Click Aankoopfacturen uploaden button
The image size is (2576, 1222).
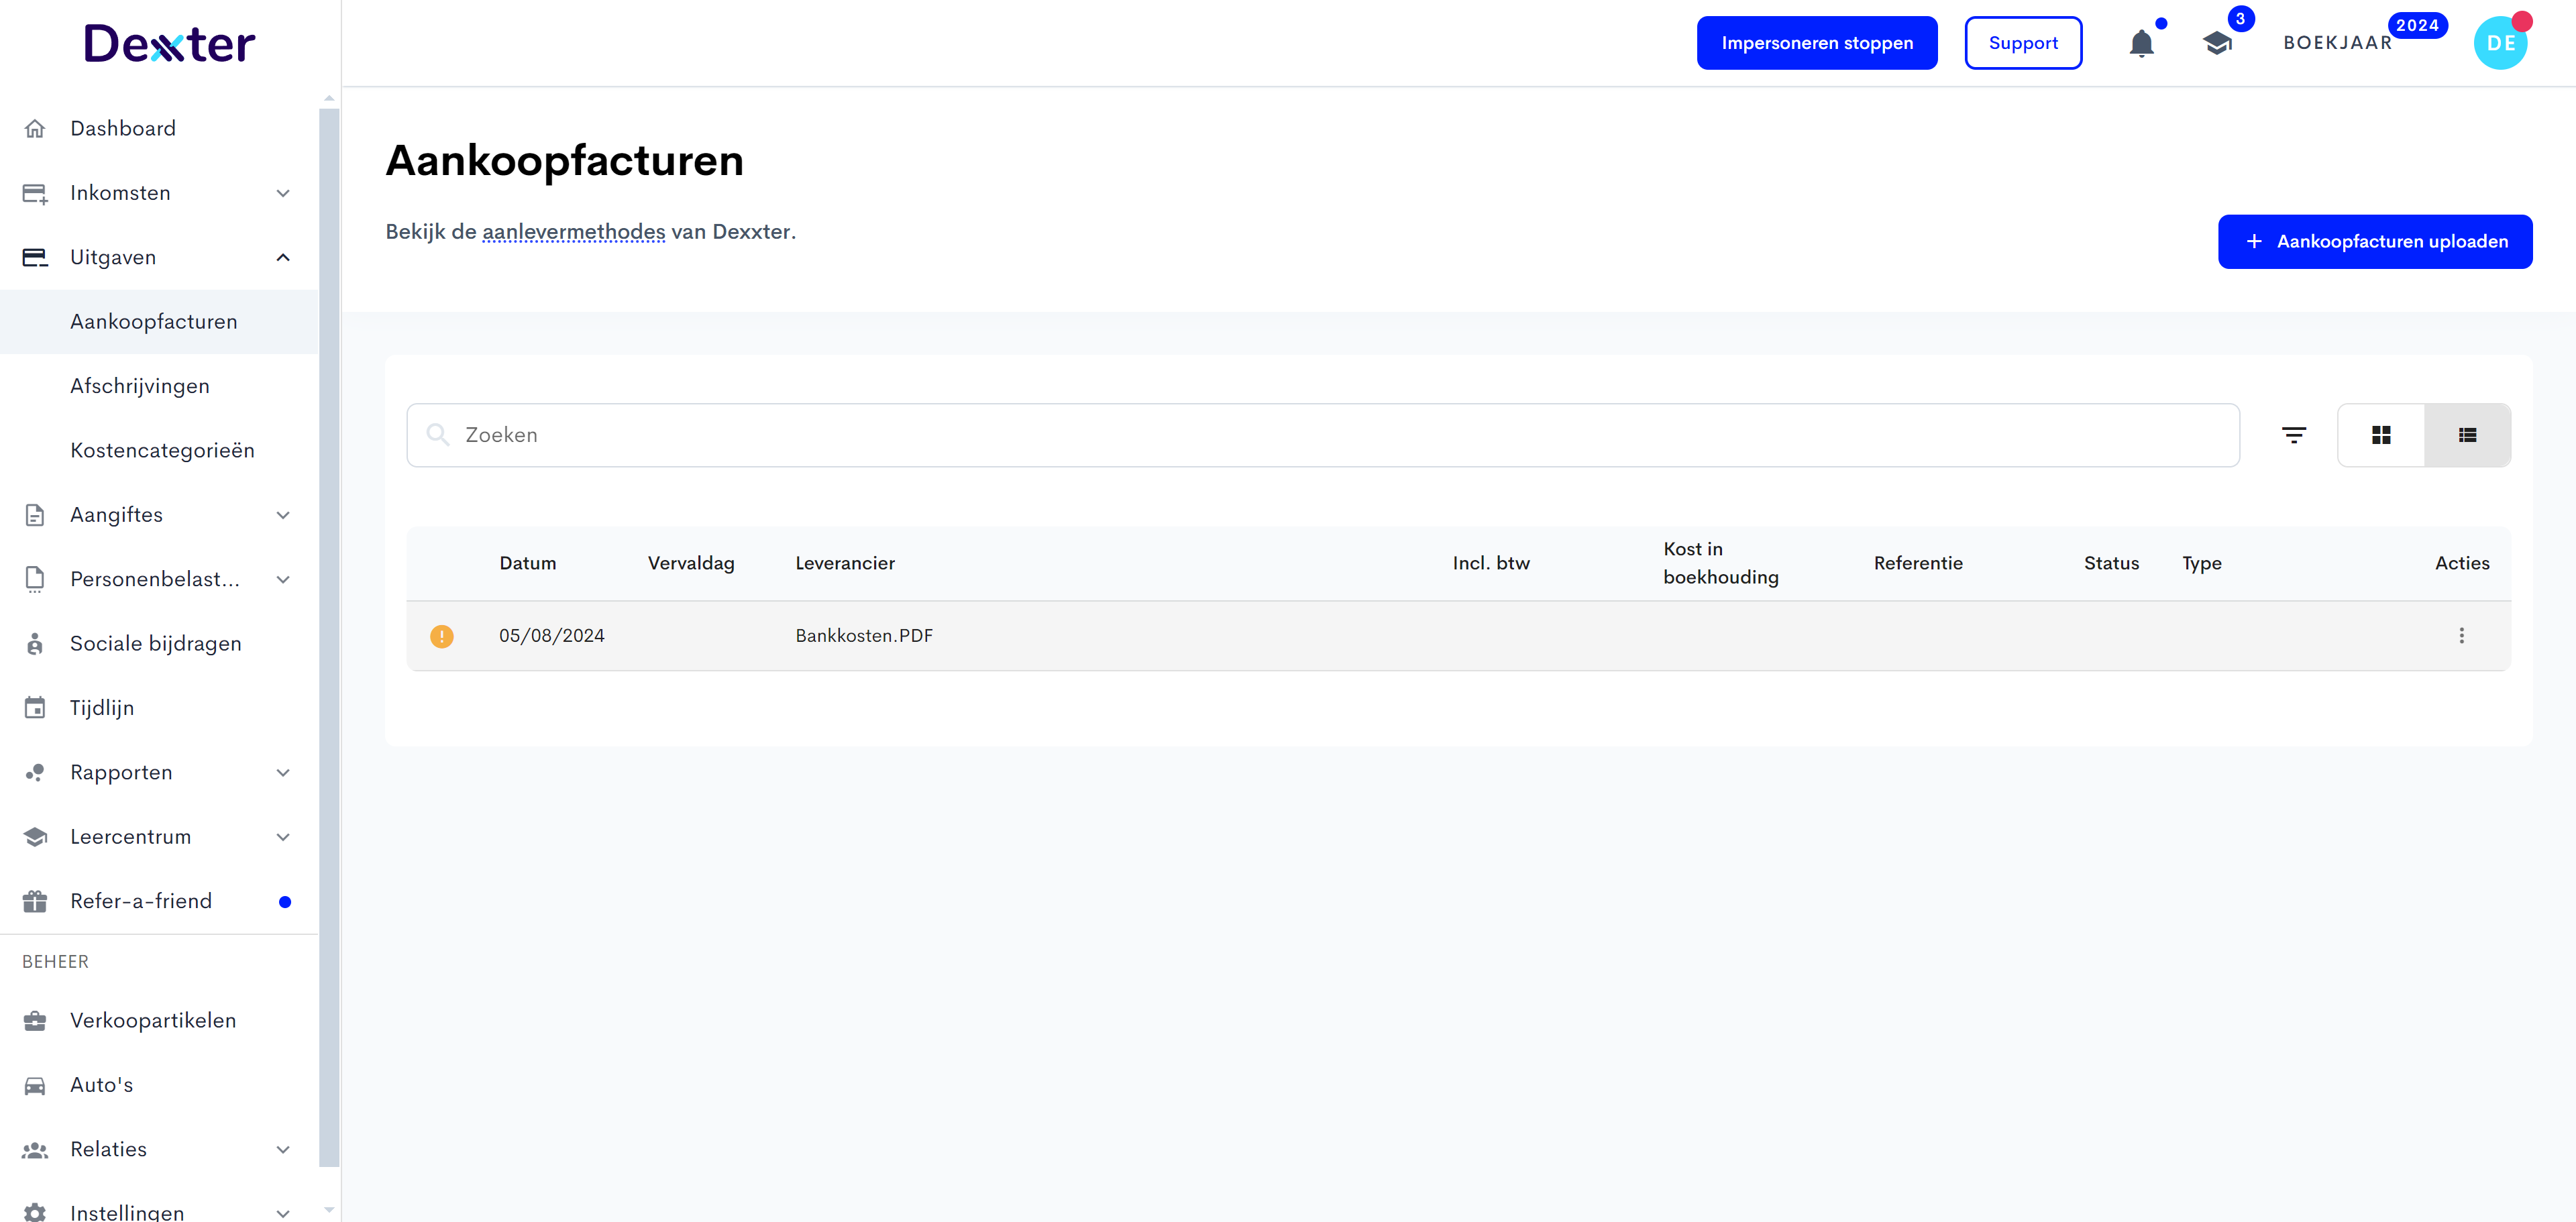tap(2374, 242)
